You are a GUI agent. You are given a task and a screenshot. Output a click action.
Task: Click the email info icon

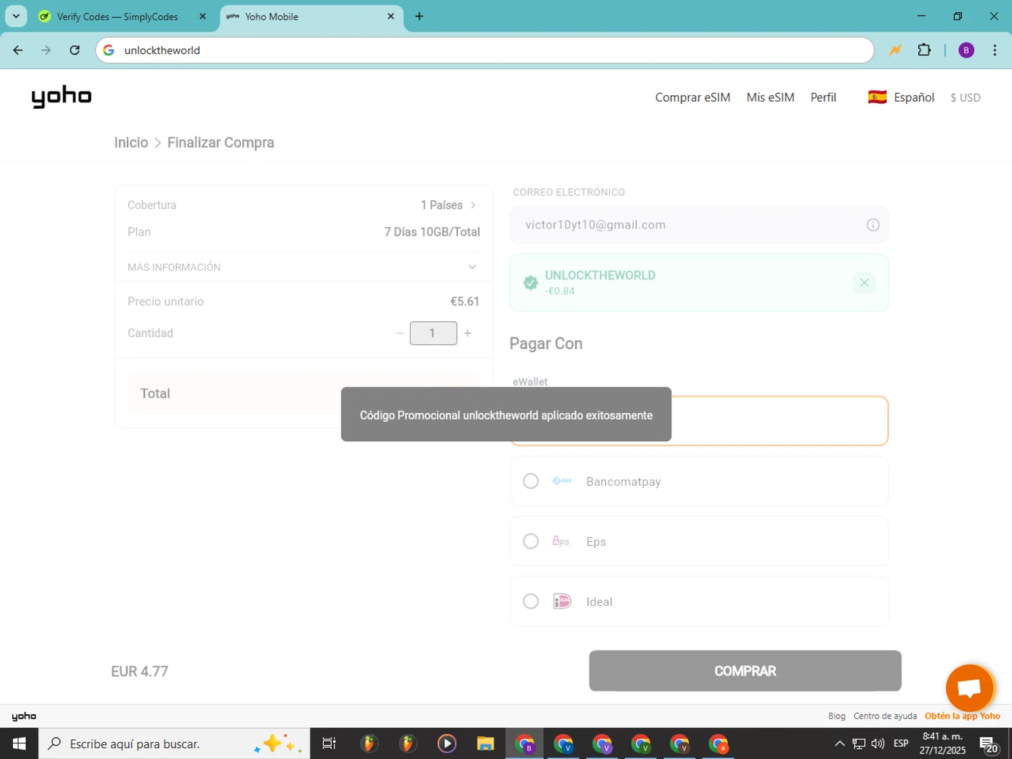tap(873, 225)
